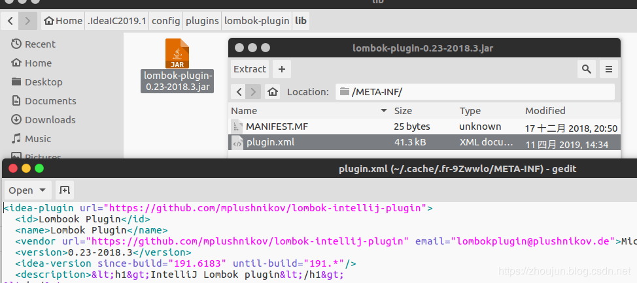Click the Lombook Plugin id line
Screen dimensions: 637x283
(82, 220)
